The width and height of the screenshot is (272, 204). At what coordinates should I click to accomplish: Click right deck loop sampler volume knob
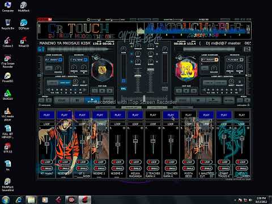point(214,68)
